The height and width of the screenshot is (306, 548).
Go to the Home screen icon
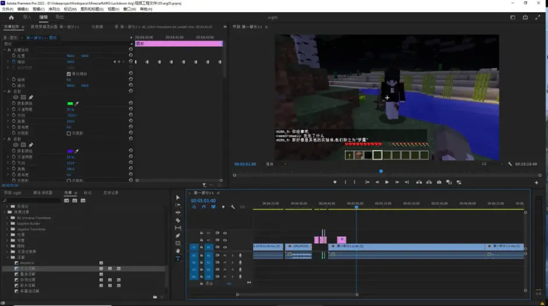coord(11,17)
